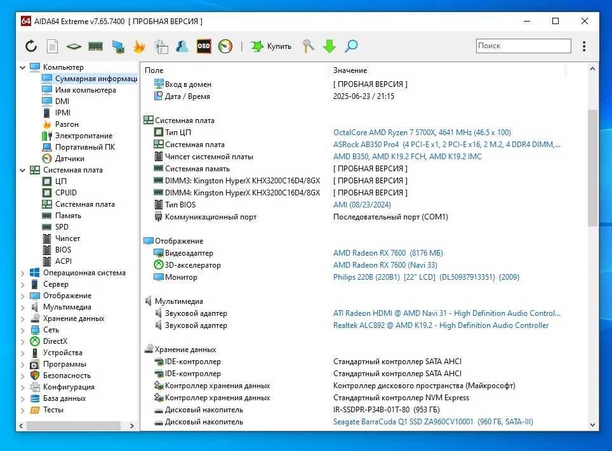Image resolution: width=612 pixels, height=451 pixels.
Task: Collapse the Компьютер tree node
Action: pos(23,67)
